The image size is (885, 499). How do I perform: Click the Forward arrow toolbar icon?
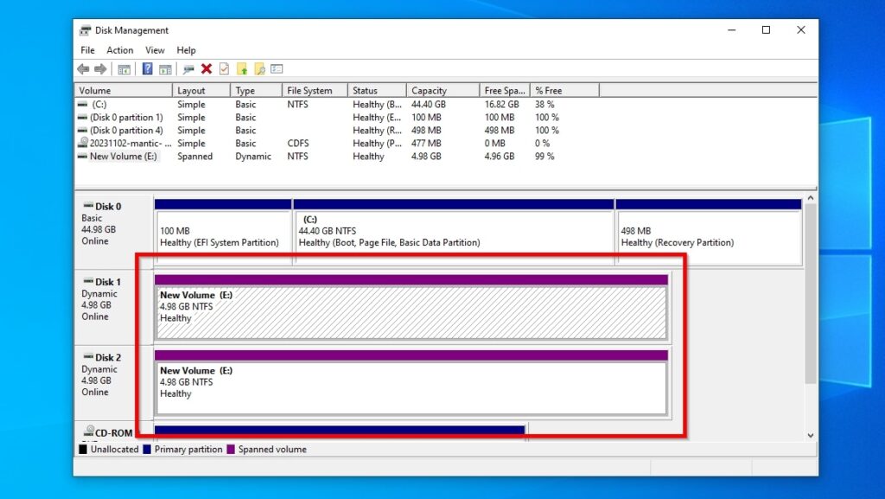click(x=99, y=68)
